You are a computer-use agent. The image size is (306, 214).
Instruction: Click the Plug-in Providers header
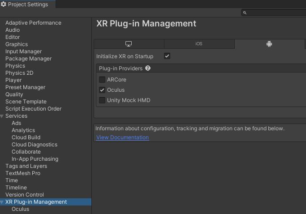click(121, 68)
